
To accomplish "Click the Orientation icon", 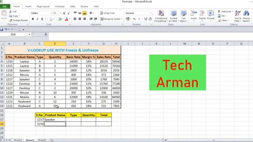I will 91,13.
